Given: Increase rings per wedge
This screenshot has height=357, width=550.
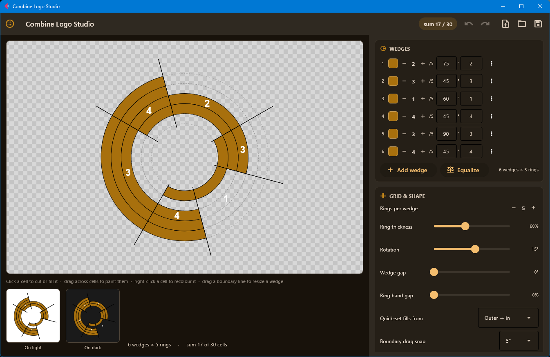Looking at the screenshot, I should (x=533, y=208).
